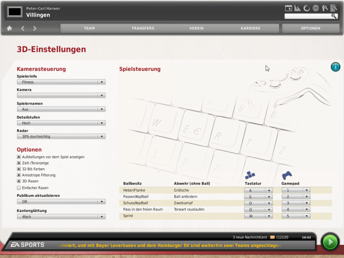344x258 pixels.
Task: Click the Tastatur keyboard icon
Action: click(250, 175)
